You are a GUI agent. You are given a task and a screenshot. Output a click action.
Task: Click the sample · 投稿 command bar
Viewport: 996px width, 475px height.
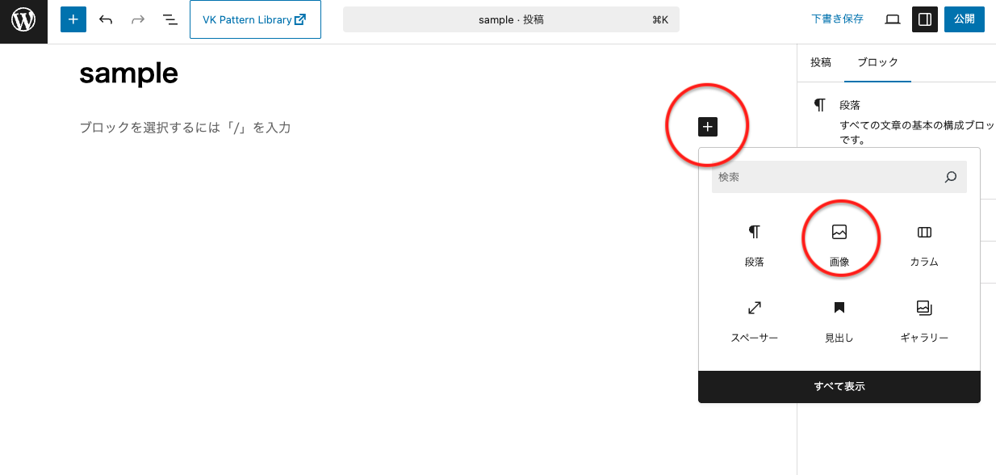(511, 19)
